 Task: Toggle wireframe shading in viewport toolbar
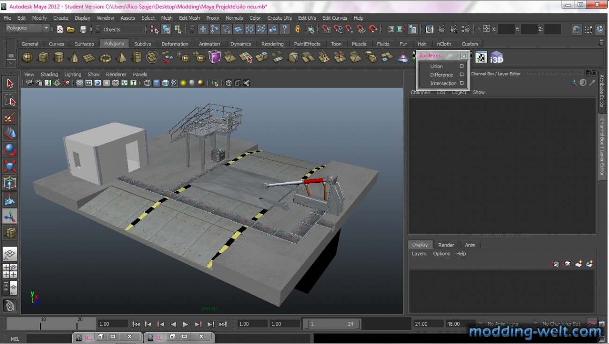[x=147, y=83]
